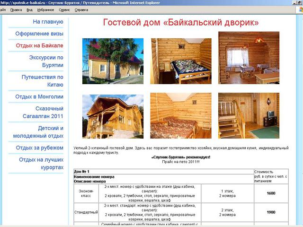Click the text Прайс на лето 2011!!!

tap(181, 162)
